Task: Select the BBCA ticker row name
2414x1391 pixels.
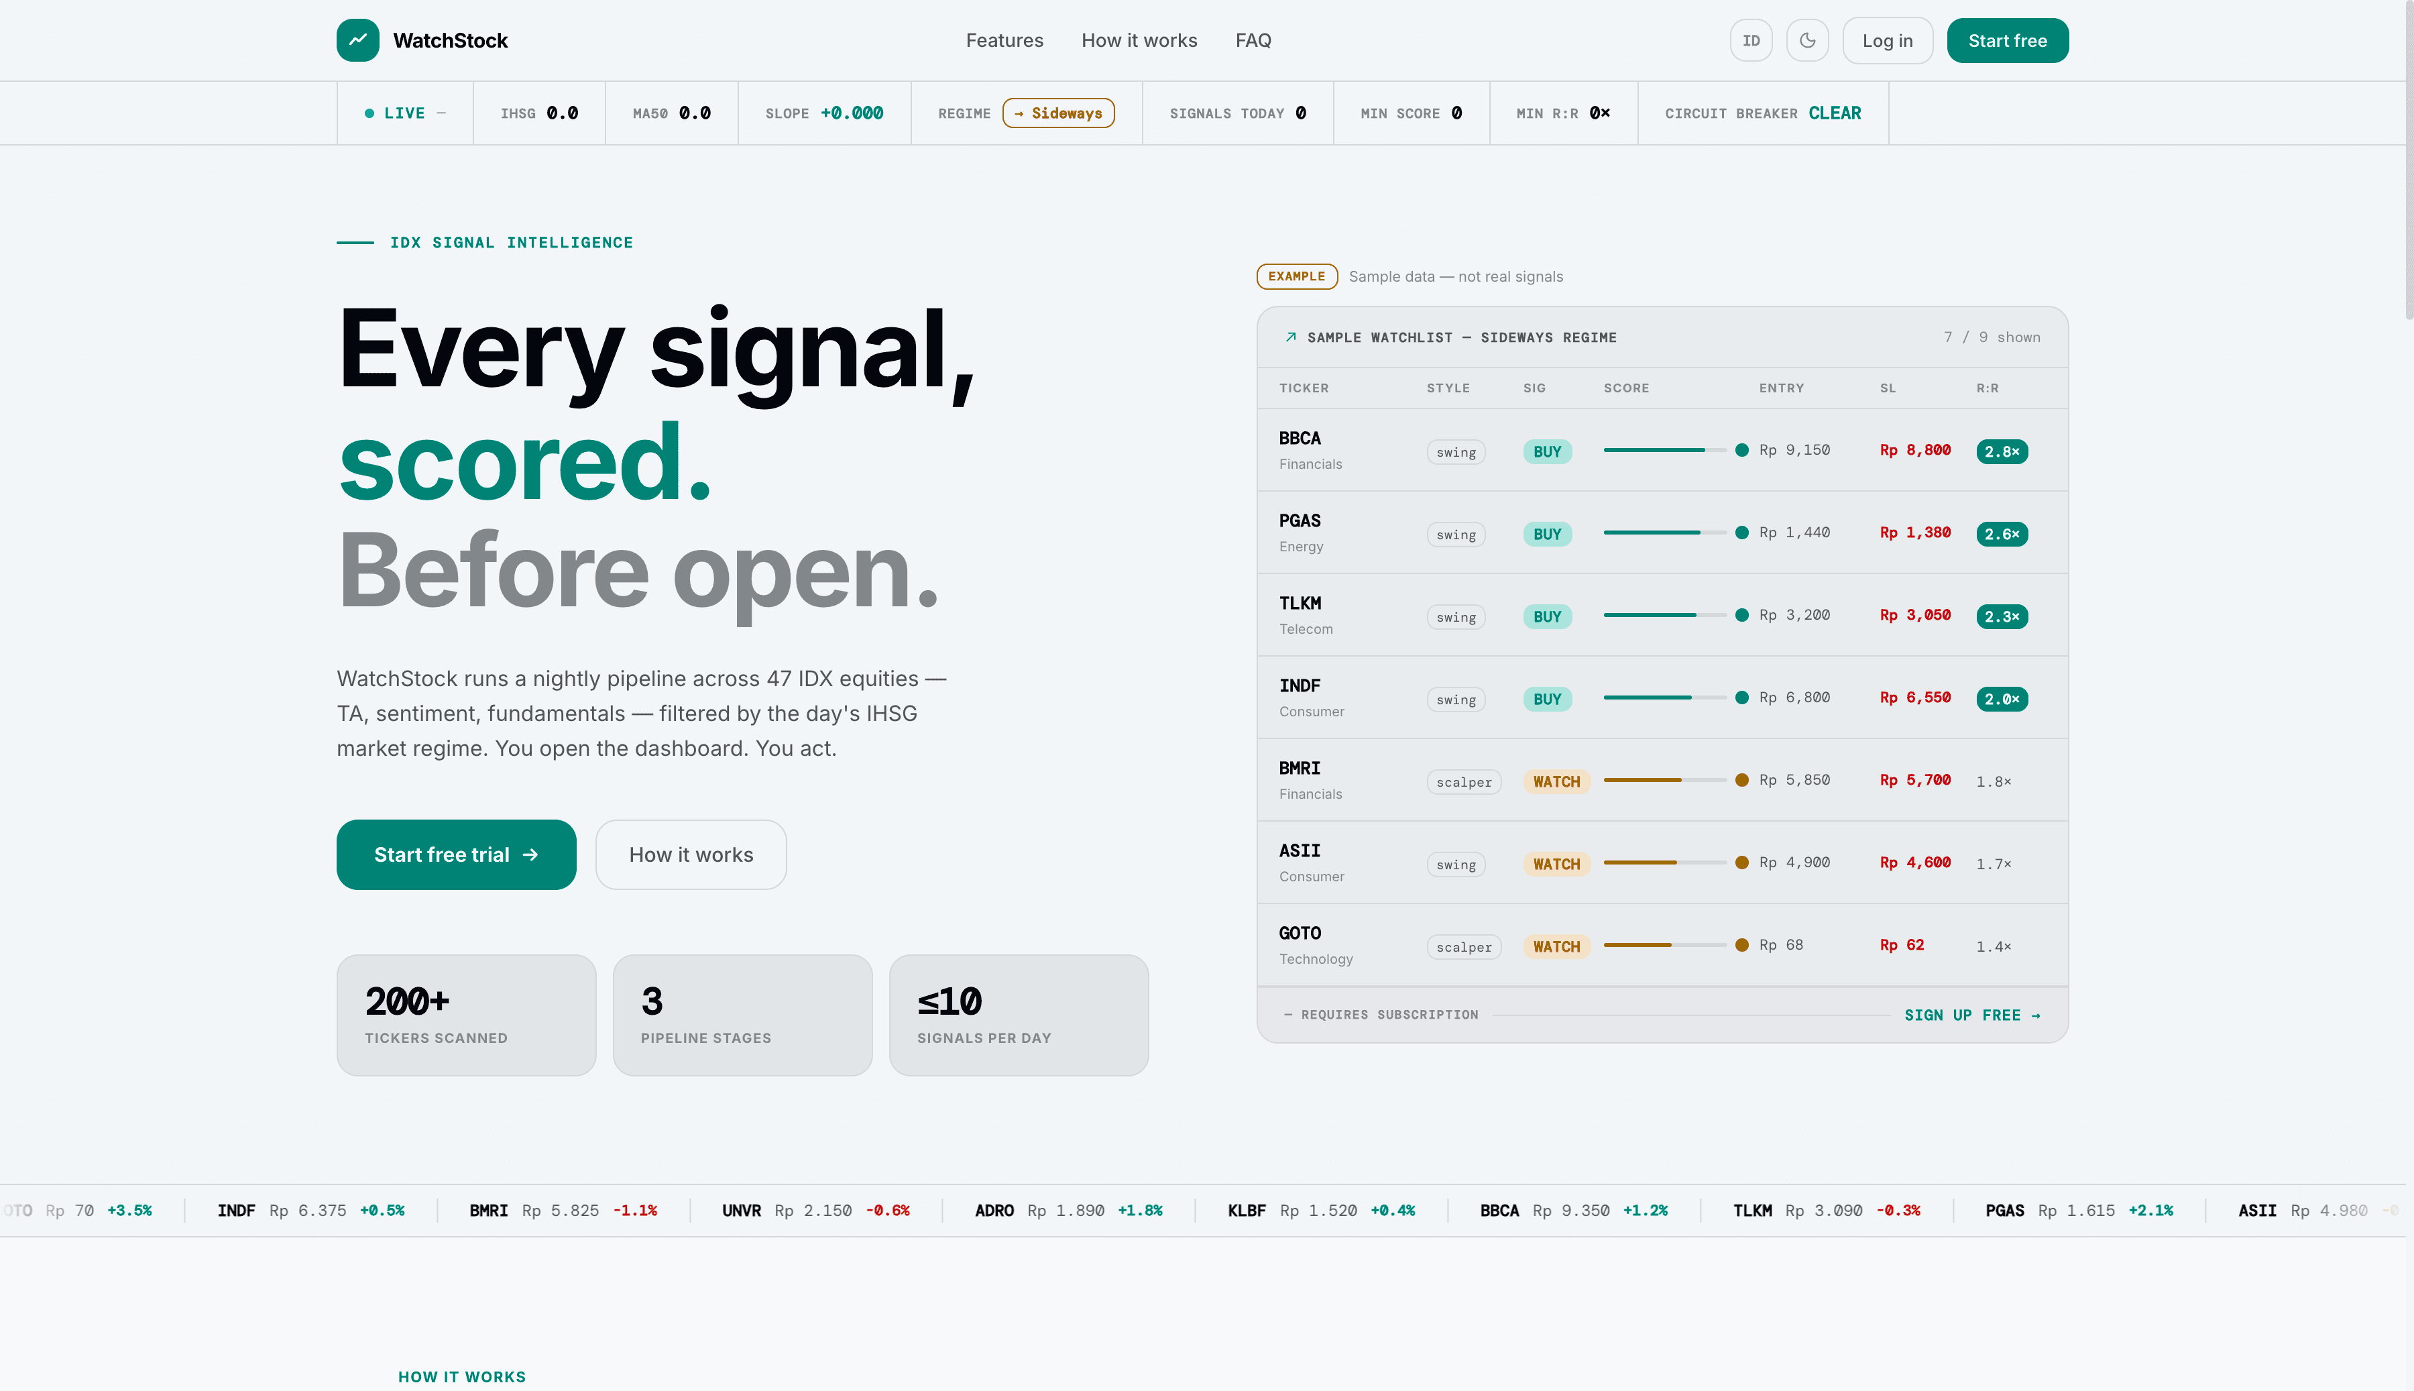Action: pos(1301,439)
